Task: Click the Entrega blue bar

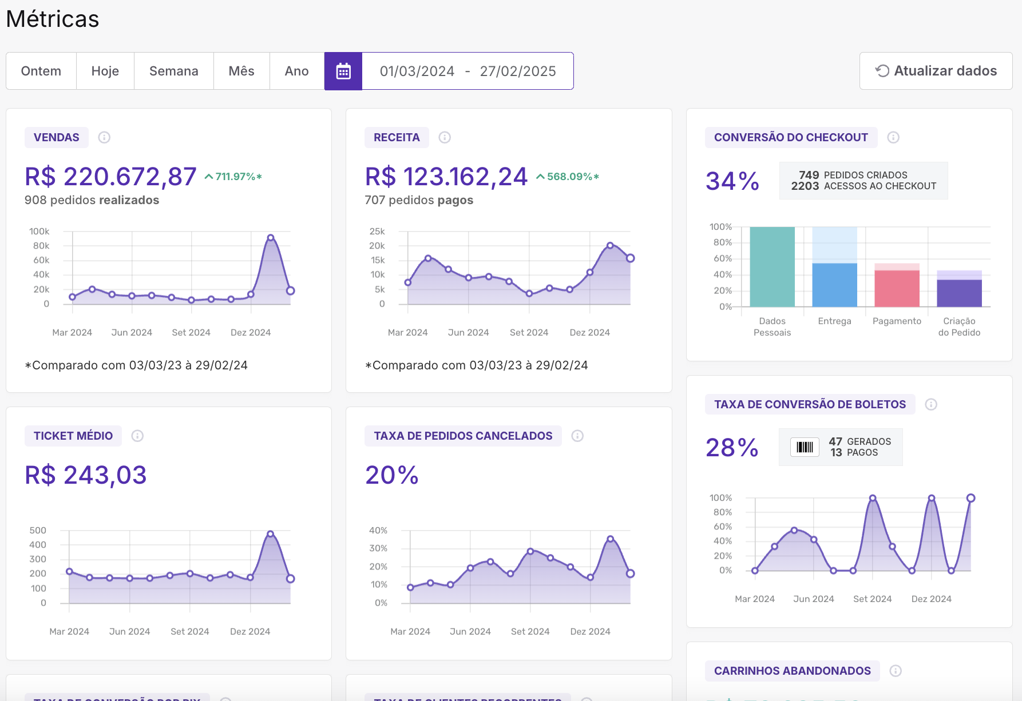Action: click(835, 285)
